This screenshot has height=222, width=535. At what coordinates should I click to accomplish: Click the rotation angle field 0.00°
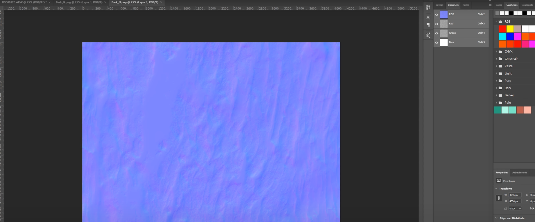pyautogui.click(x=513, y=209)
